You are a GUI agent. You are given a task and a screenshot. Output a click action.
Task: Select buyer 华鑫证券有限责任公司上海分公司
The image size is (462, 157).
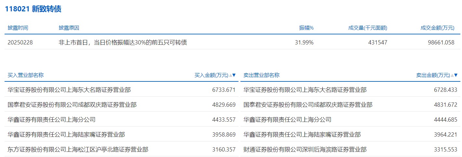point(52,120)
